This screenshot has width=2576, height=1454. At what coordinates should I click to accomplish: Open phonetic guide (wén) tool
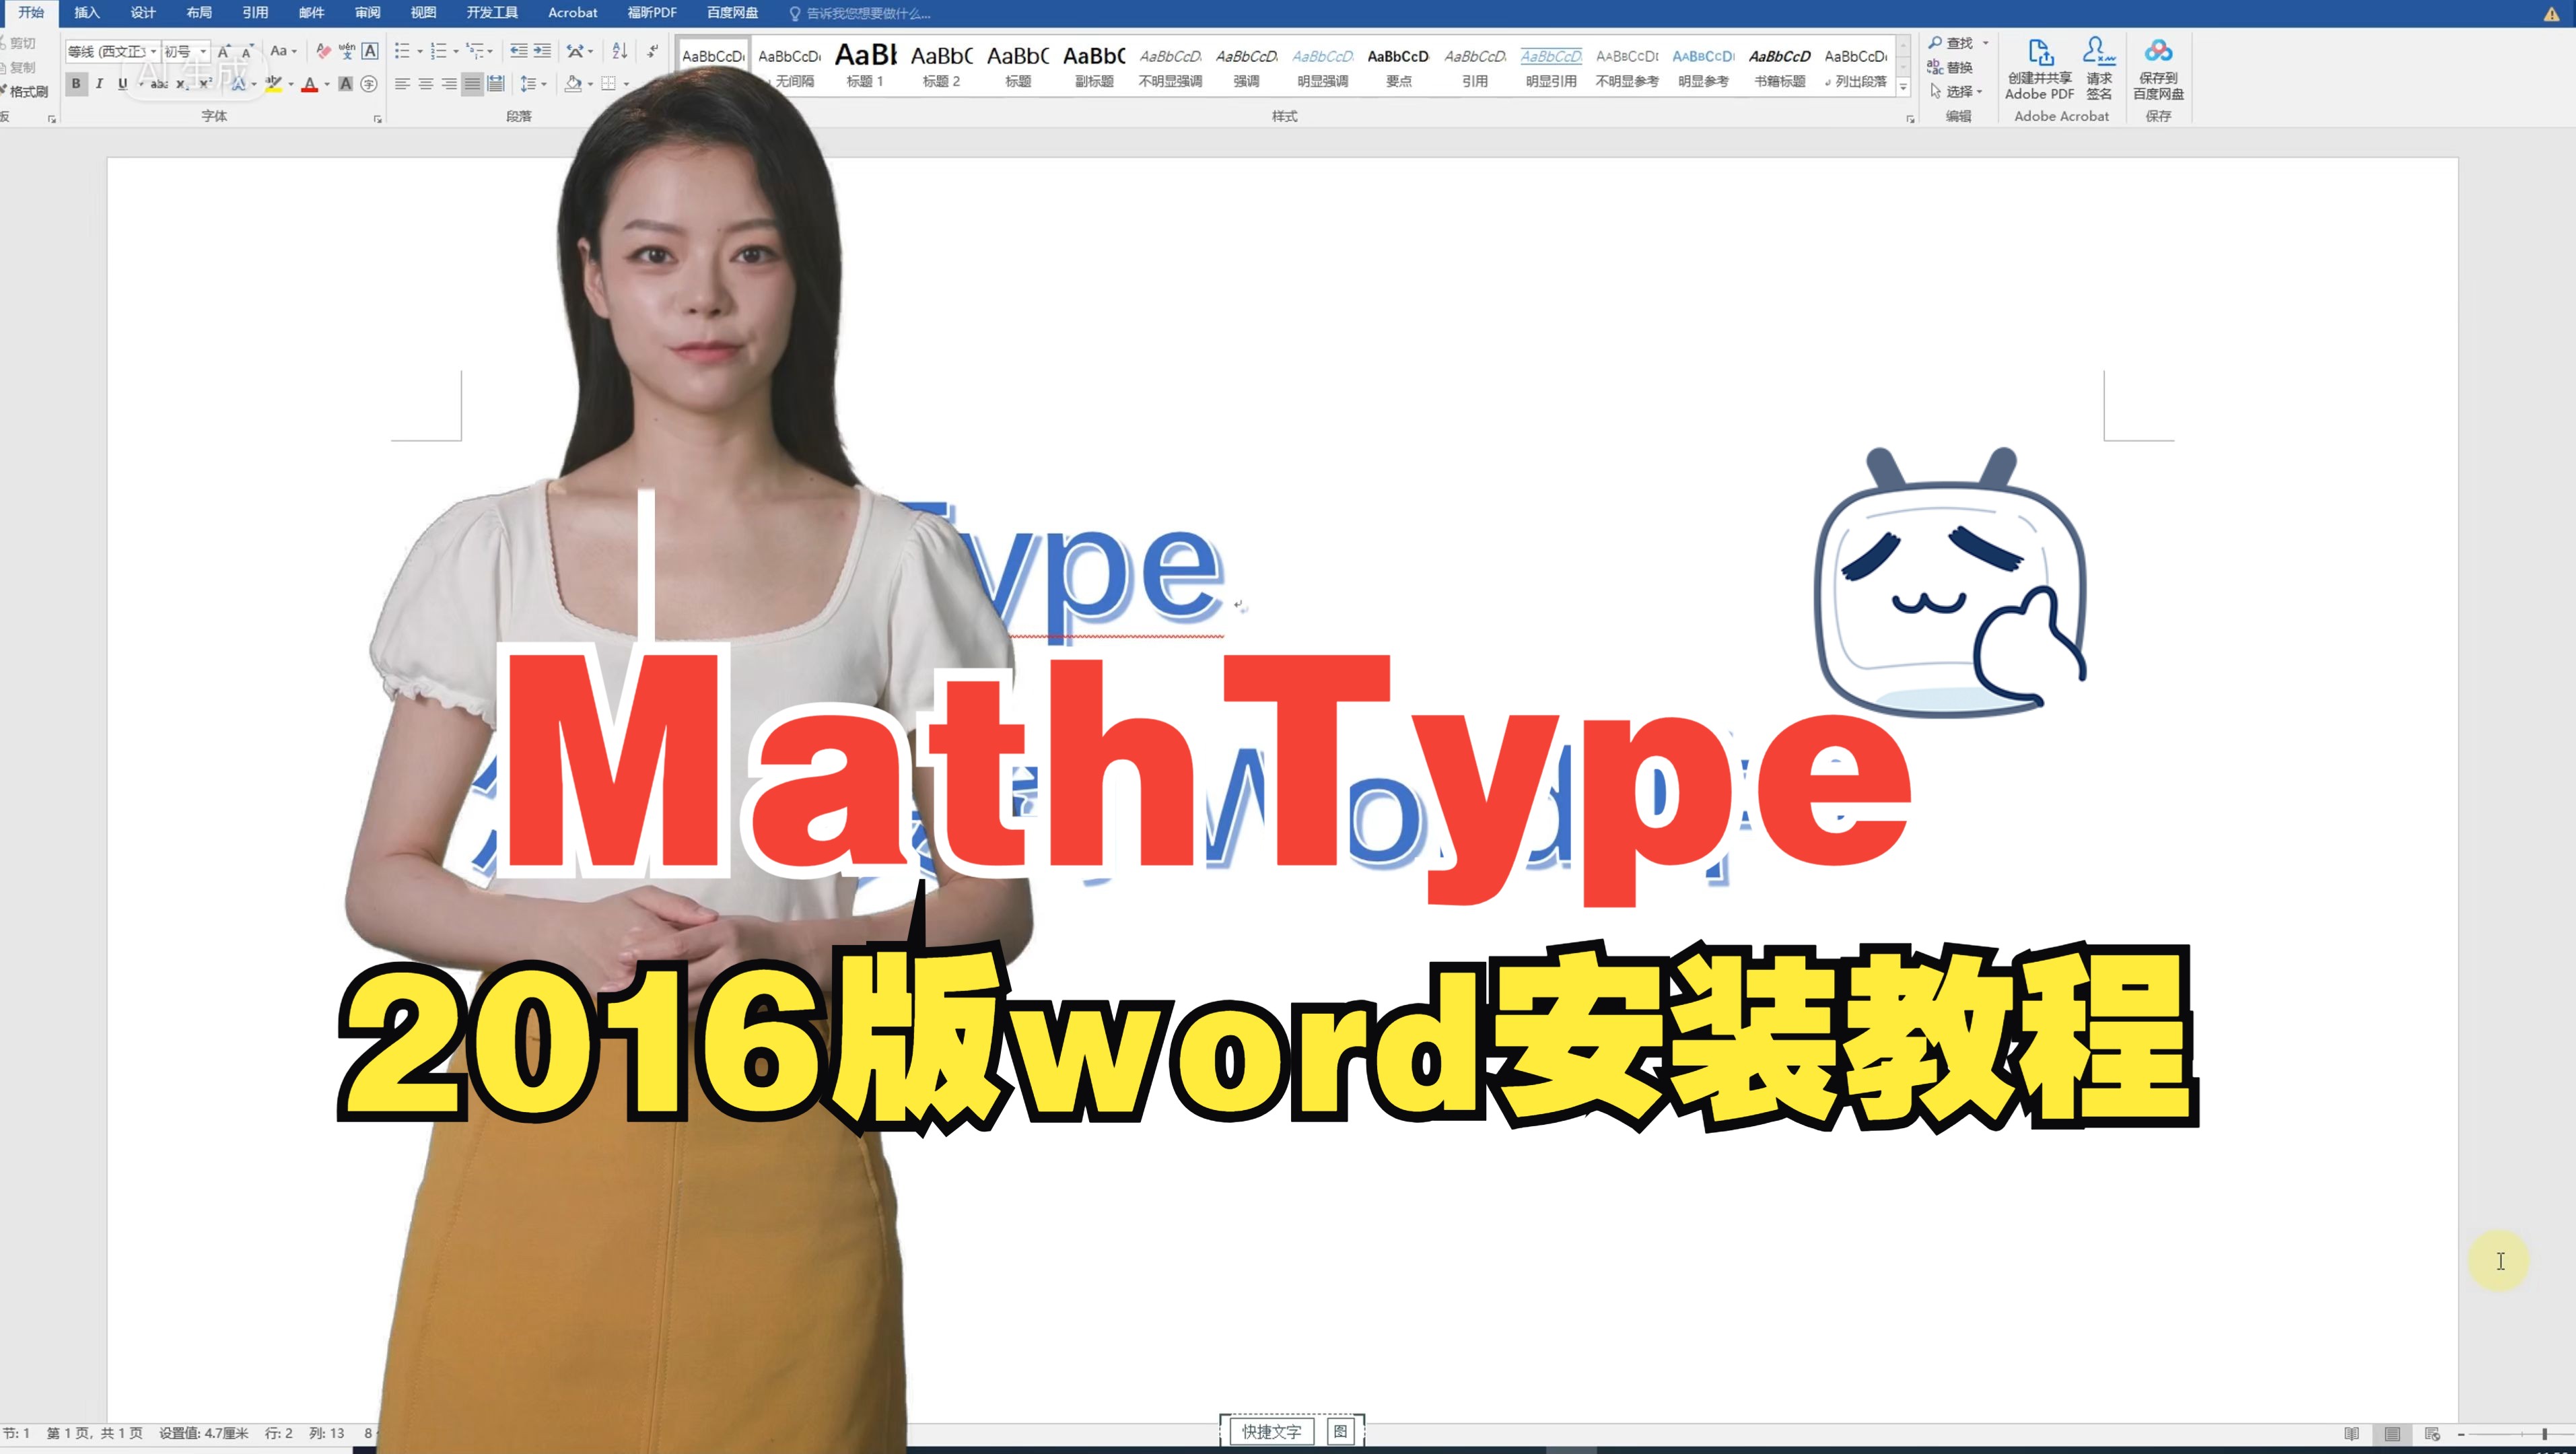(x=347, y=51)
